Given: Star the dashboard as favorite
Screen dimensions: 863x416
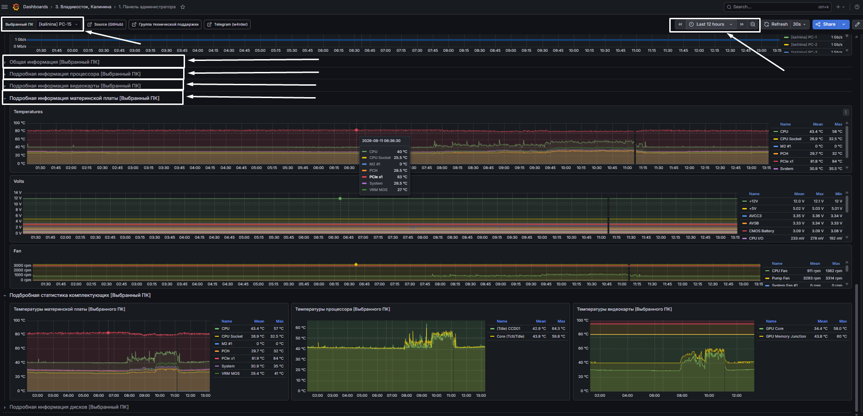Looking at the screenshot, I should point(183,7).
